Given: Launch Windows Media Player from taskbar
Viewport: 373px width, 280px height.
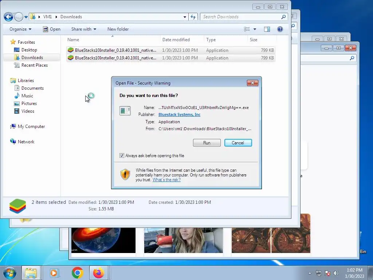Looking at the screenshot, I should (x=54, y=273).
